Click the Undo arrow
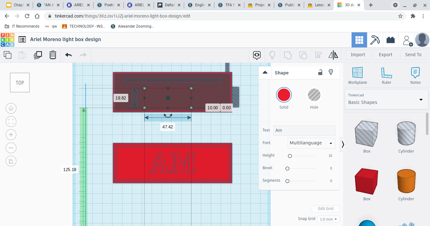The width and height of the screenshot is (430, 226). tap(68, 55)
